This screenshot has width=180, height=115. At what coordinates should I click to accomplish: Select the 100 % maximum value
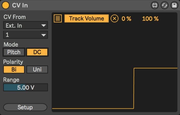(x=150, y=18)
